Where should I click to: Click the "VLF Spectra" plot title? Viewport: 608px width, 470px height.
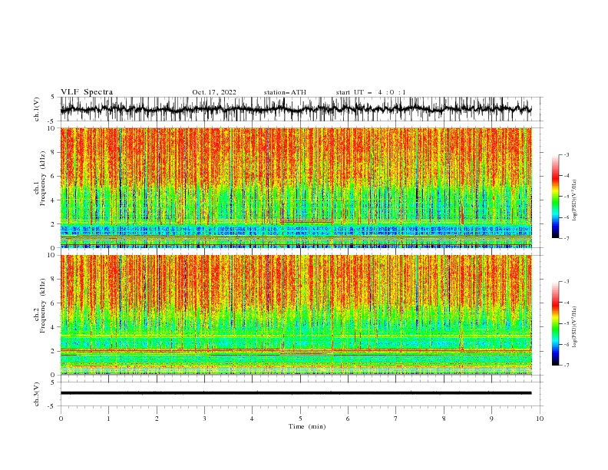pos(87,92)
